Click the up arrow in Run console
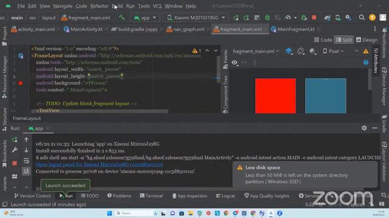 click(x=26, y=140)
